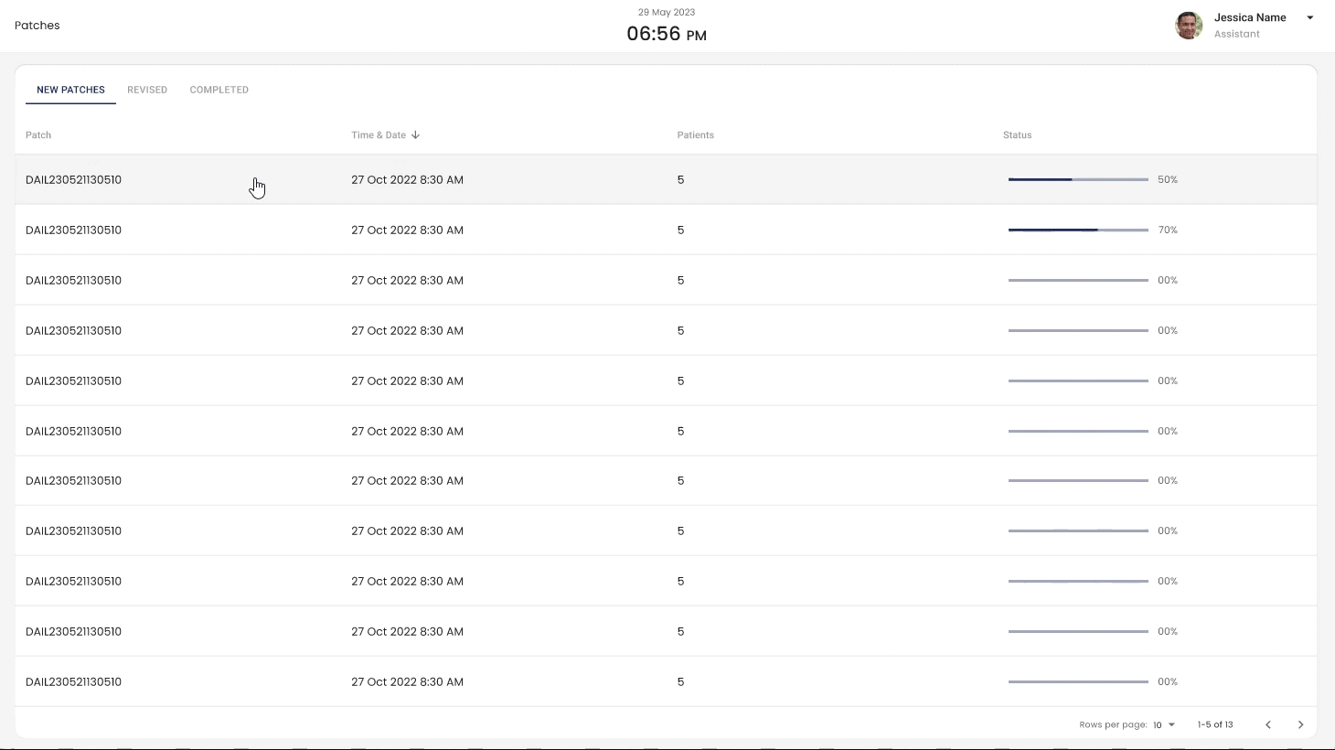Click the 1-5 of 13 pagination label

1214,724
